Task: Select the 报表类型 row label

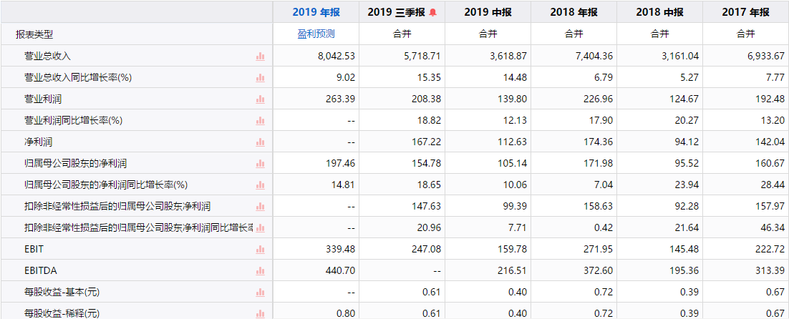Action: (34, 34)
